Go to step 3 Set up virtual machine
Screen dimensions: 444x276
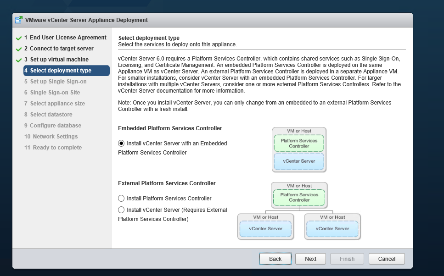(56, 60)
